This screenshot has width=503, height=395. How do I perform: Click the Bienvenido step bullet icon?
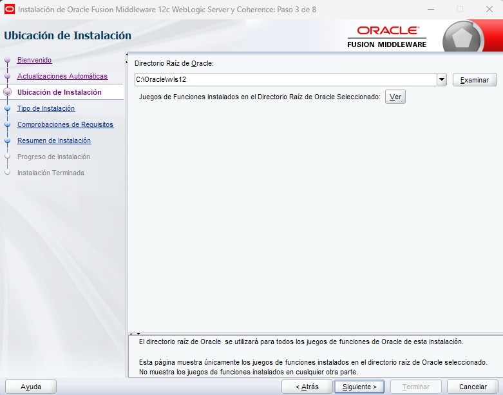[x=8, y=61]
